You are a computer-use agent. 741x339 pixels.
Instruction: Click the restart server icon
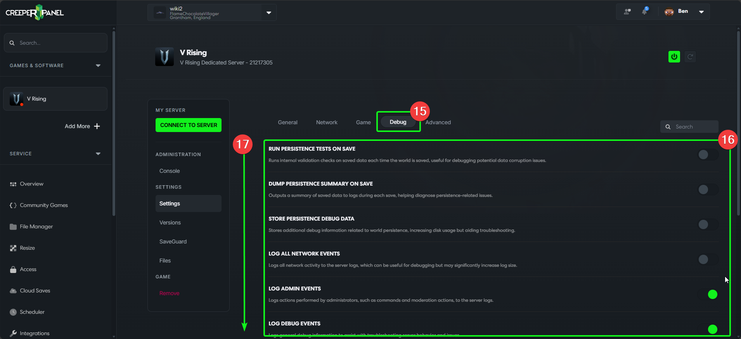point(690,57)
